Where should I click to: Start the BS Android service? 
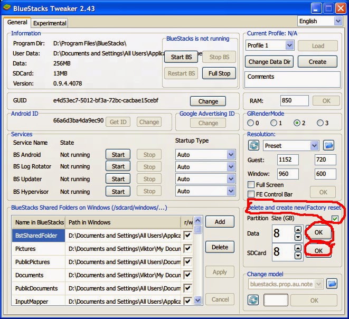(x=118, y=155)
